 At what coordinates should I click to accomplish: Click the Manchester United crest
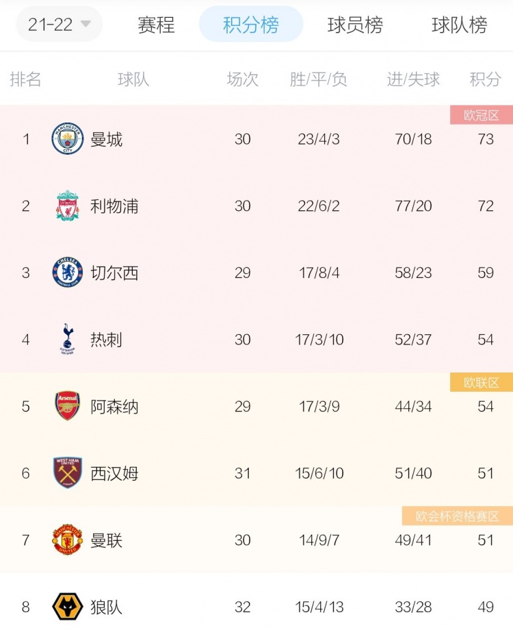pos(68,540)
